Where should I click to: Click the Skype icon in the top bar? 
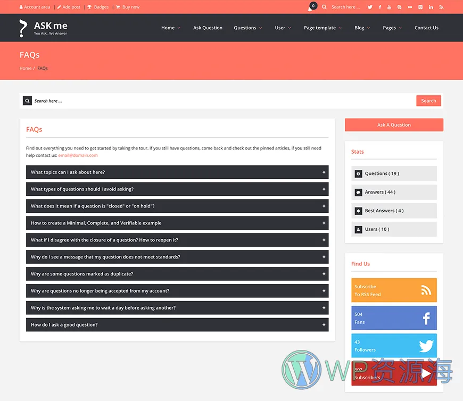tap(399, 7)
